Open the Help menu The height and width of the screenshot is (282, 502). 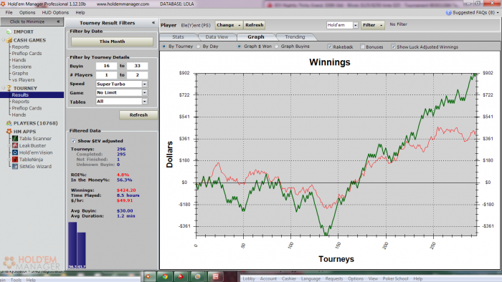tap(80, 12)
